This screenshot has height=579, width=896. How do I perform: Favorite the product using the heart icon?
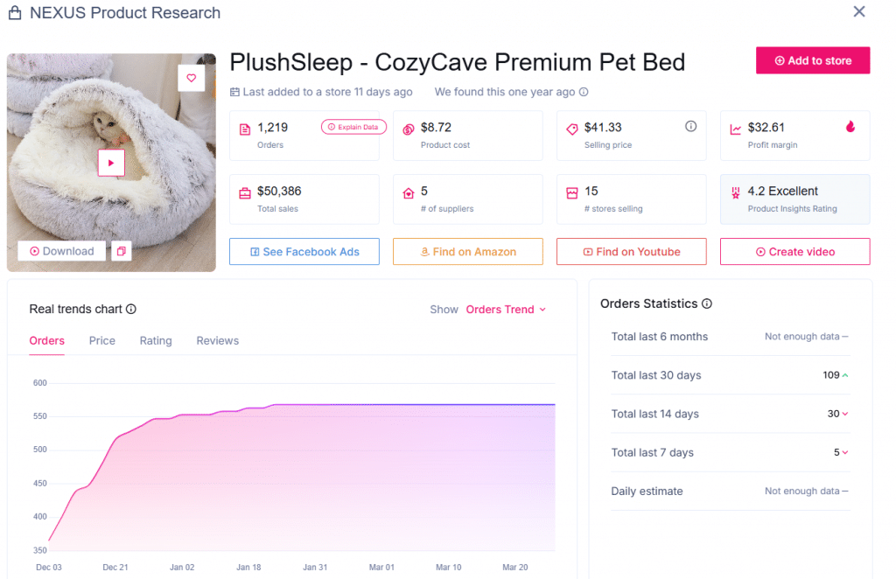tap(191, 78)
